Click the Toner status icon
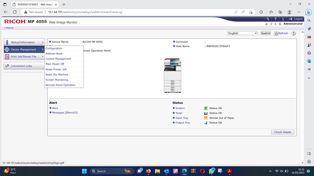The width and height of the screenshot is (314, 176). click(x=206, y=113)
